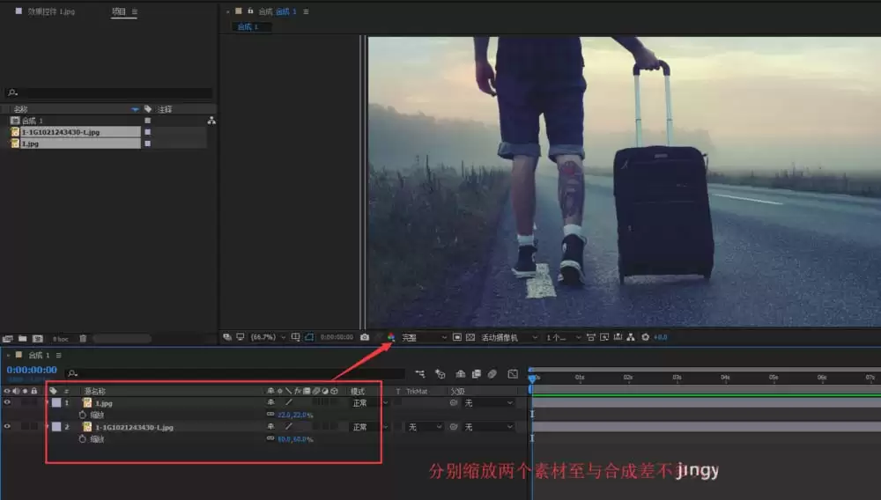
Task: Open the 活动摄像机 camera view dropdown
Action: pos(508,337)
